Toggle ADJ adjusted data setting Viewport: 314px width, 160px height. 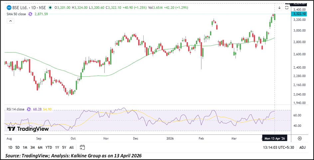click(302, 147)
